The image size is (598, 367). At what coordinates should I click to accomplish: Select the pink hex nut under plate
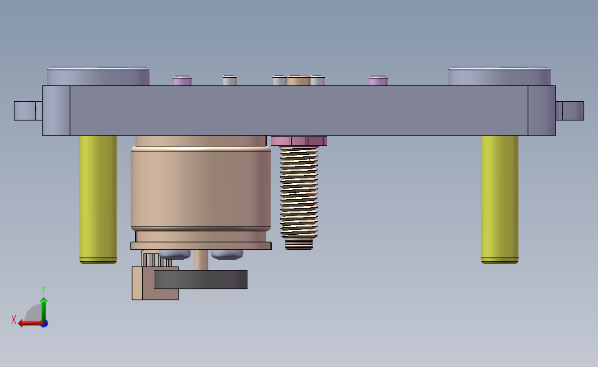(x=299, y=141)
